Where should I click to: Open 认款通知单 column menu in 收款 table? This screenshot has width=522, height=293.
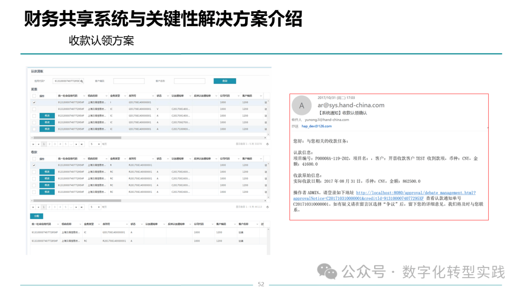click(190, 159)
